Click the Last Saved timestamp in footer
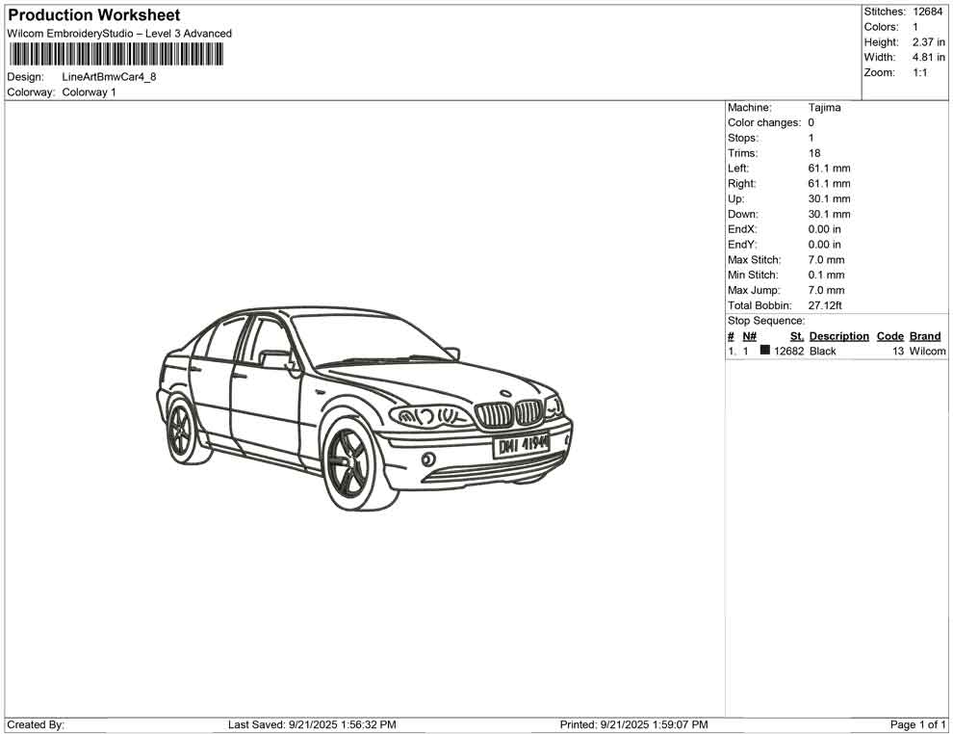The width and height of the screenshot is (953, 734). click(312, 724)
